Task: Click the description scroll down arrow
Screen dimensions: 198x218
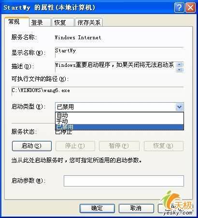Action: coord(179,70)
